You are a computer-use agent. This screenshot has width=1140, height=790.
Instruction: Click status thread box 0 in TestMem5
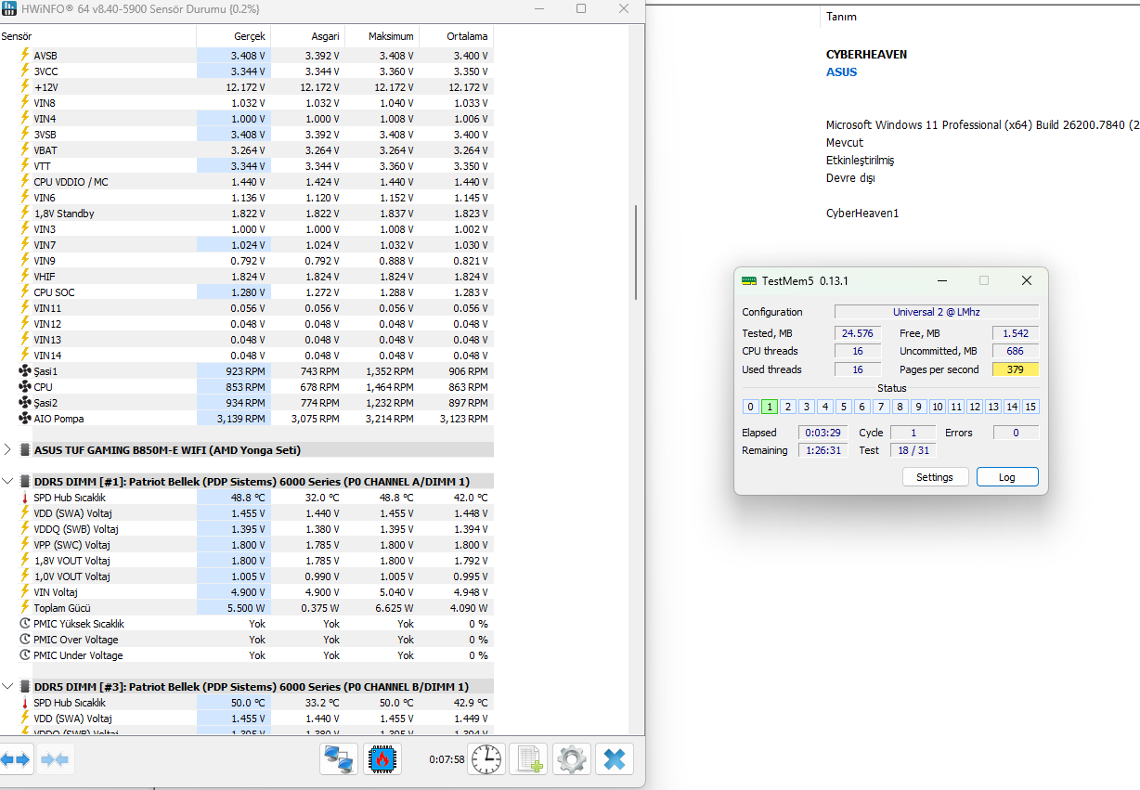coord(751,407)
